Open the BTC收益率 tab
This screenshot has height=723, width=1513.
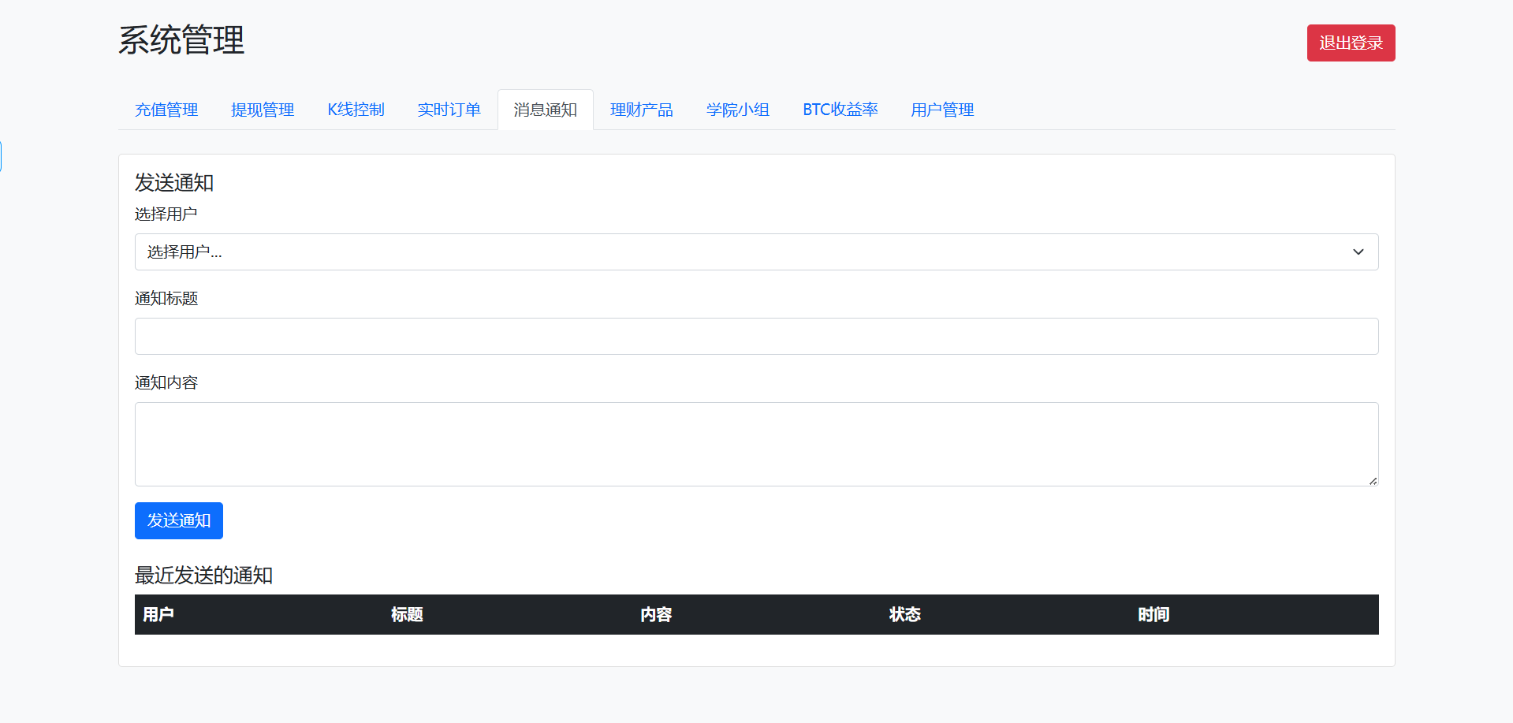coord(840,110)
